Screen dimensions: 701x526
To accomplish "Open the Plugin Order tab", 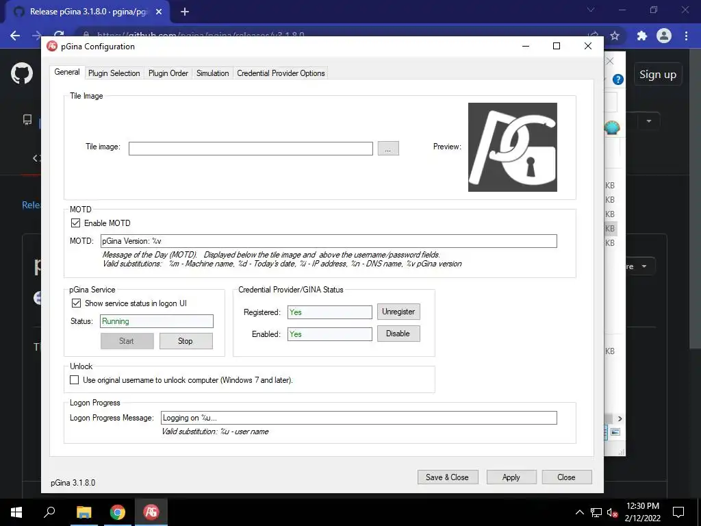I will coord(168,73).
